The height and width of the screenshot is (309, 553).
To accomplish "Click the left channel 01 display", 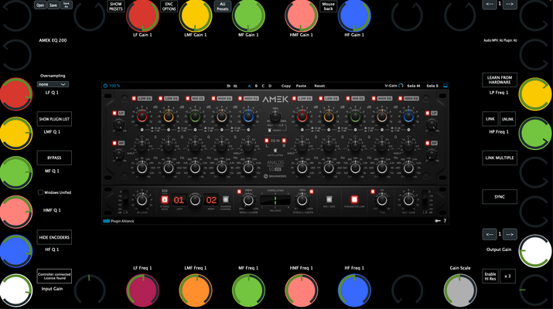I will (x=179, y=200).
